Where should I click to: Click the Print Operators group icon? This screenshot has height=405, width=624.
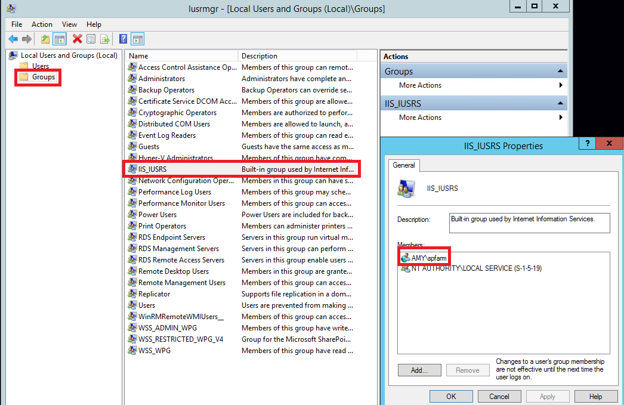132,226
